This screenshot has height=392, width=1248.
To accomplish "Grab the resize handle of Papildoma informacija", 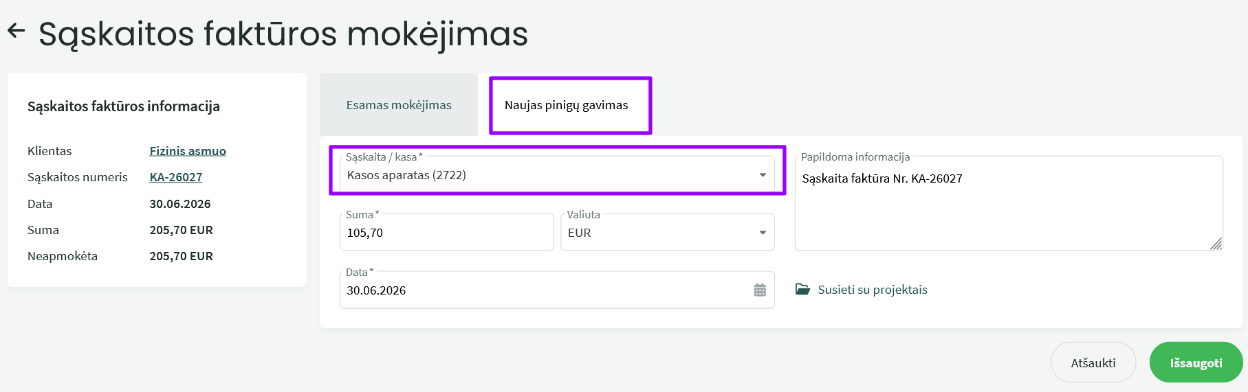I will (1216, 244).
